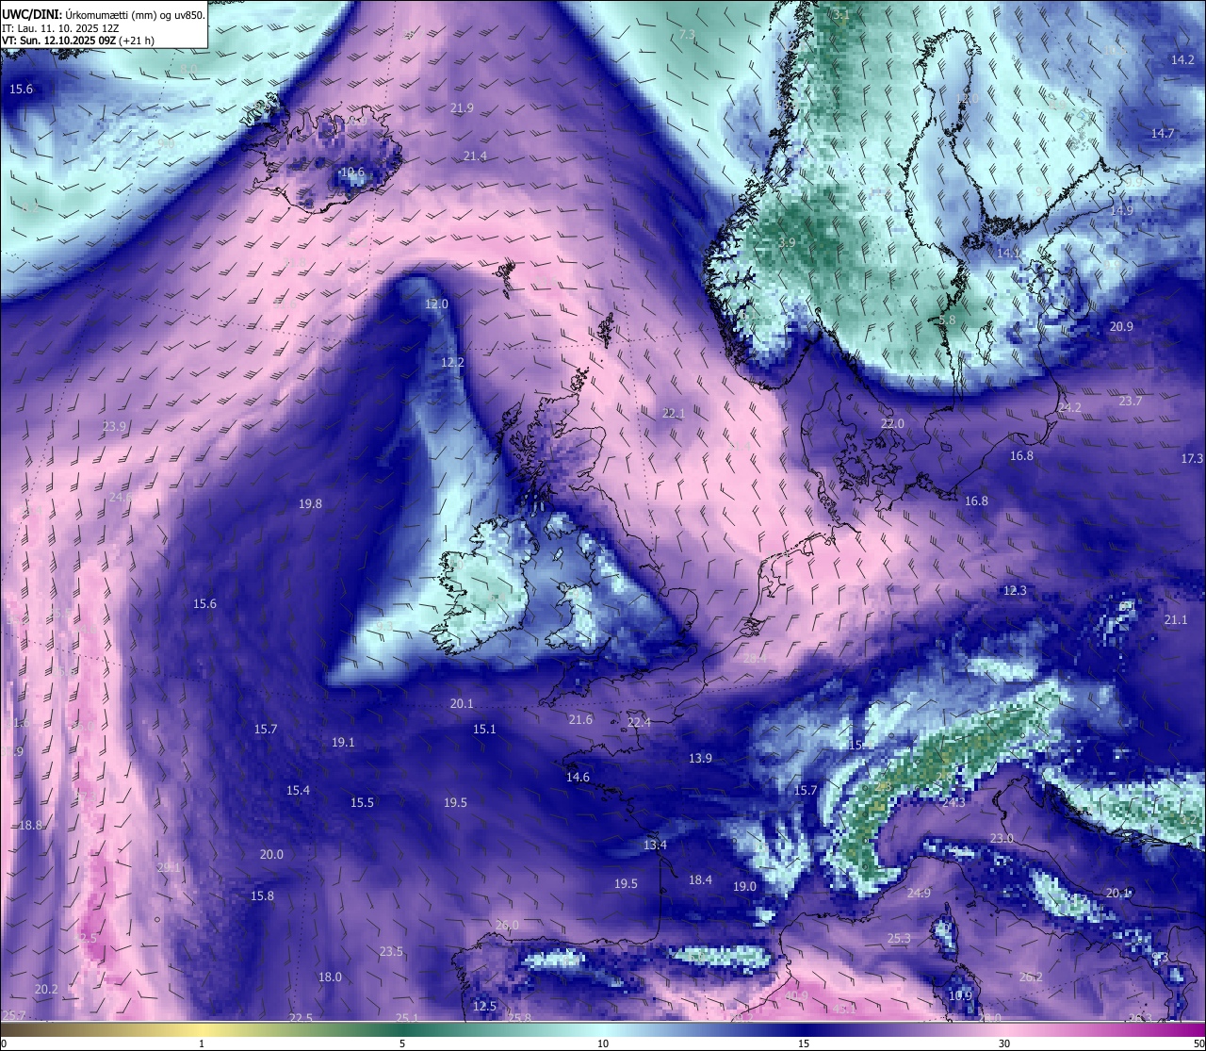Click the 20.0 value label
1206x1051 pixels.
[271, 855]
